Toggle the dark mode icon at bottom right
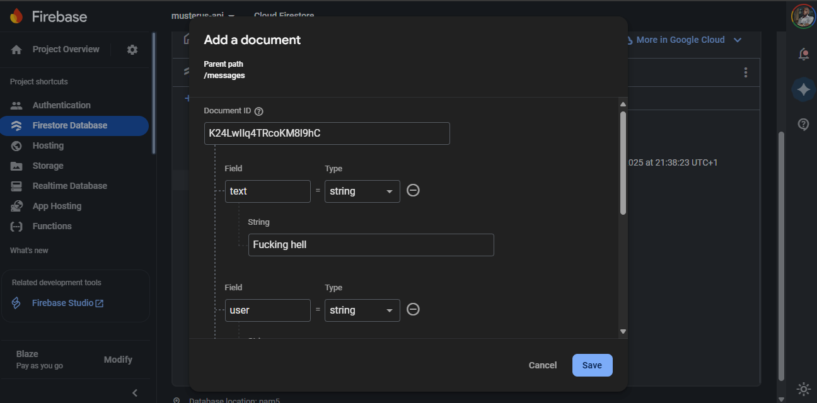 pos(803,389)
